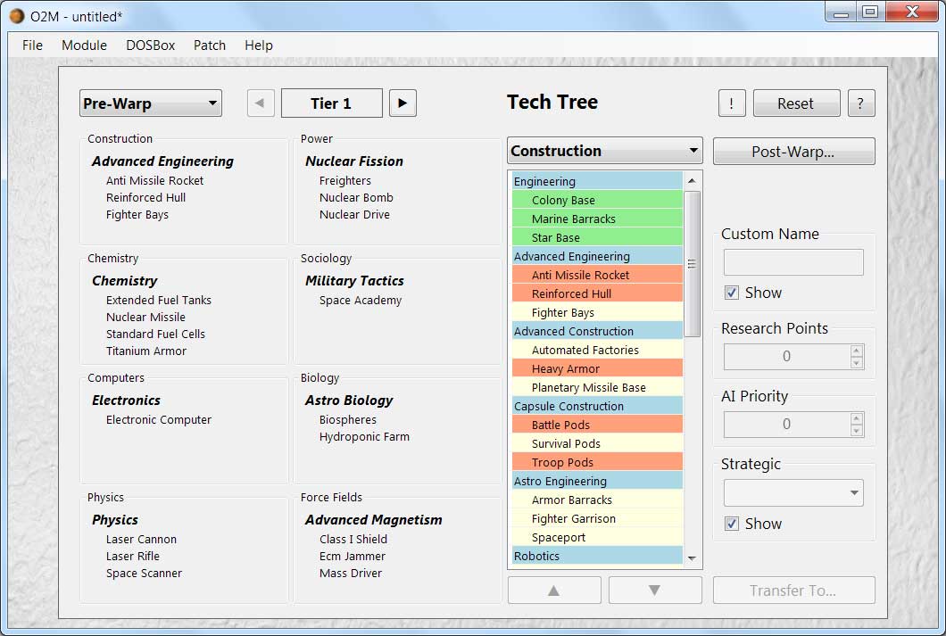Click the next tier arrow button
This screenshot has width=946, height=636.
click(x=402, y=103)
